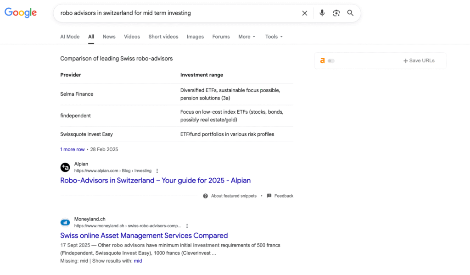Expand the More search filters dropdown
The image size is (470, 275).
(x=246, y=37)
